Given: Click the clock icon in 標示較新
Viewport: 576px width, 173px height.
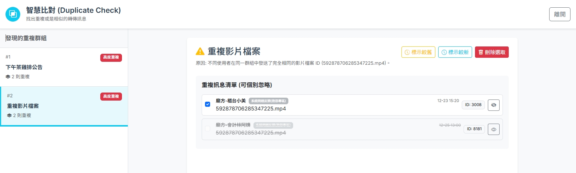Looking at the screenshot, I should 444,52.
